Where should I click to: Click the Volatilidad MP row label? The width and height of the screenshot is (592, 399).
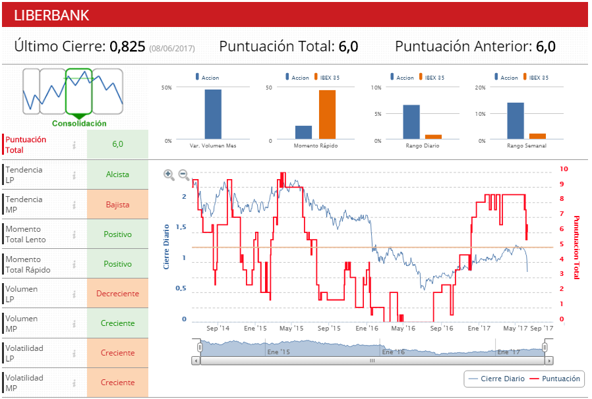click(x=24, y=383)
